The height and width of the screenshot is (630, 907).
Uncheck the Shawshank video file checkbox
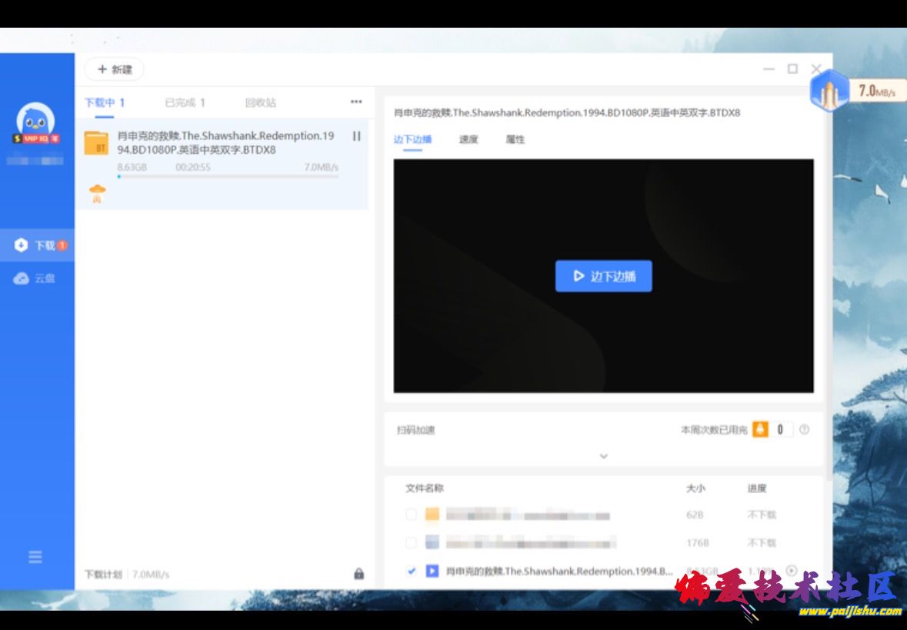point(411,571)
